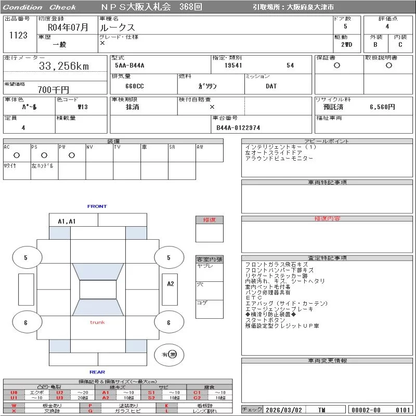Viewport: 416px width, 416px height.
Task: Click the Condition Check header title
Action: pyautogui.click(x=40, y=7)
